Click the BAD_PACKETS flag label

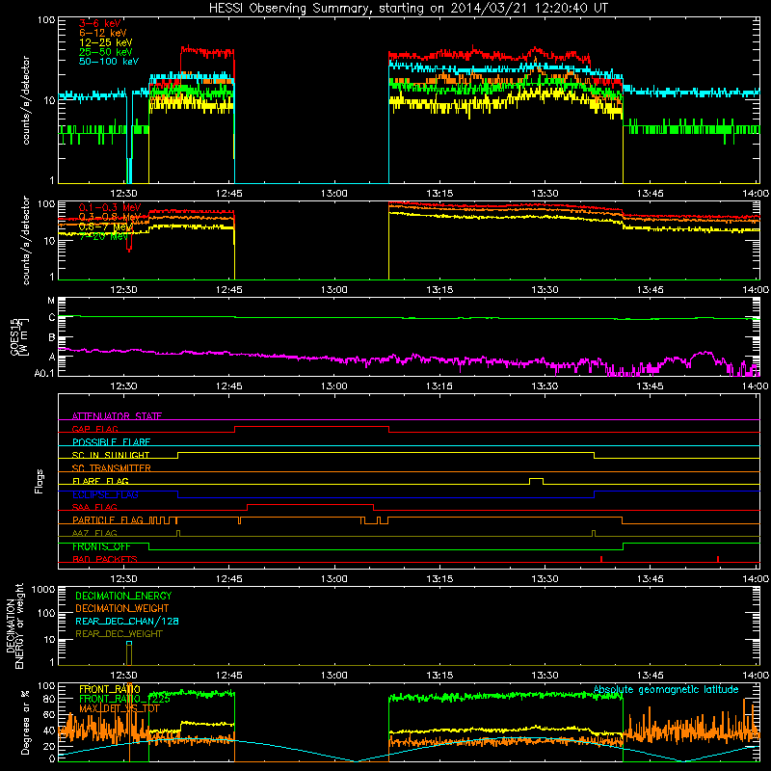coord(105,559)
